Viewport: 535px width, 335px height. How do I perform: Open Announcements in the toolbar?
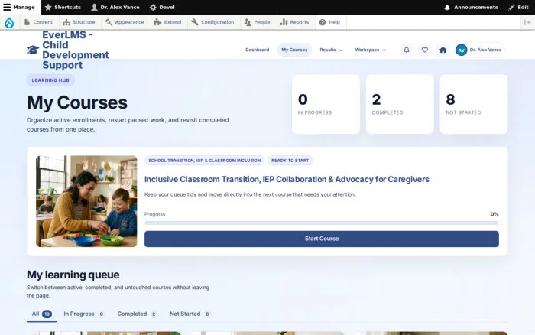[472, 7]
